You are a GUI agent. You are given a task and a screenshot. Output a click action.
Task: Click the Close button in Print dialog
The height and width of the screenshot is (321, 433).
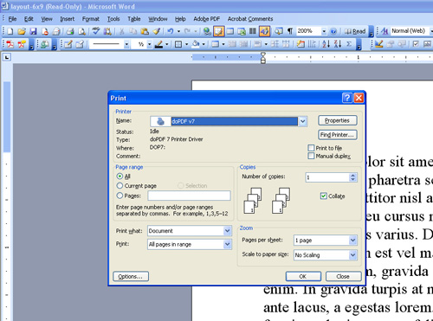point(343,276)
